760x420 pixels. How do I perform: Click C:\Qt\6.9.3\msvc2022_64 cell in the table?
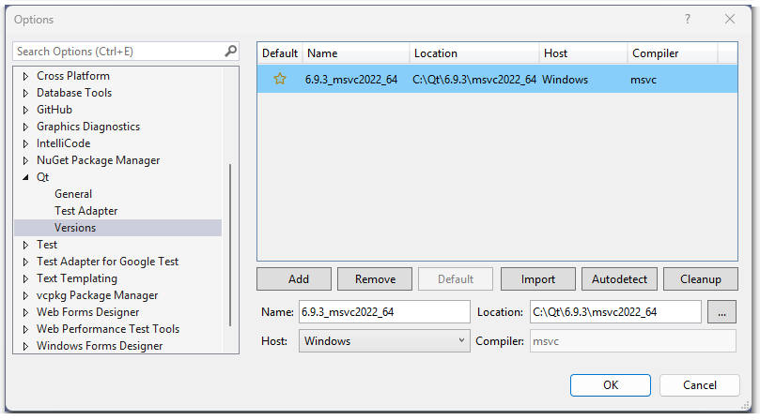pos(474,80)
